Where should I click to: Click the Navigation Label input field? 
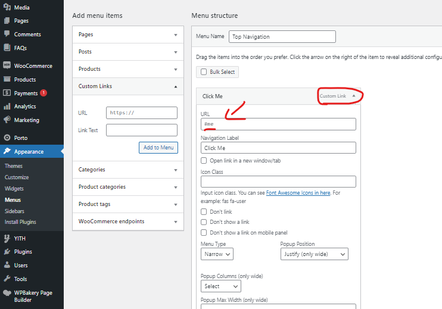pyautogui.click(x=278, y=148)
